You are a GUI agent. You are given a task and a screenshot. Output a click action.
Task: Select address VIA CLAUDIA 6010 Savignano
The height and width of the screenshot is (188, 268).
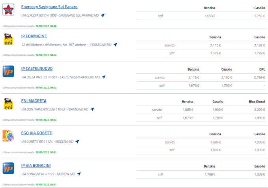60,15
